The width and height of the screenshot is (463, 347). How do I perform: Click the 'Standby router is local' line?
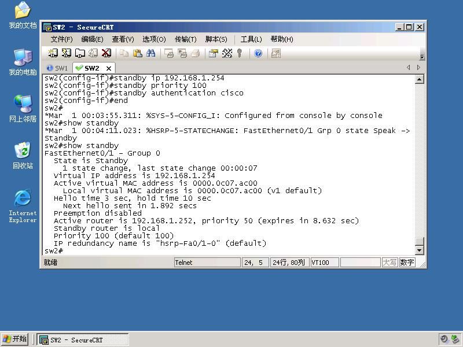tap(106, 228)
